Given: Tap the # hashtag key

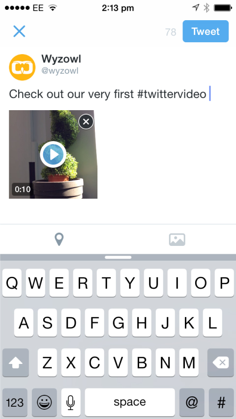Looking at the screenshot, I should 221,402.
